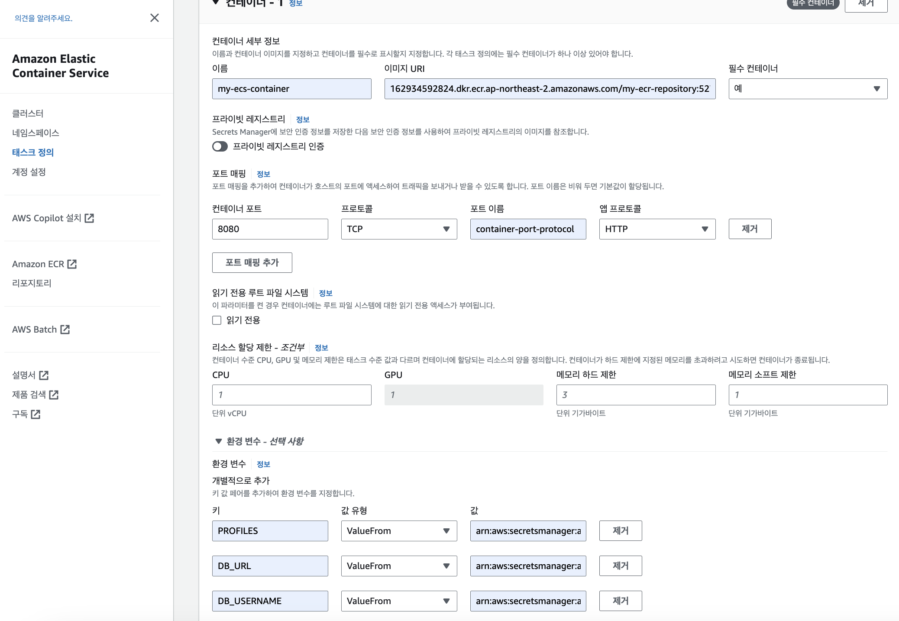Screen dimensions: 899x621
Task: Click external link icon next to AWS Copilot 설치
Action: click(89, 218)
